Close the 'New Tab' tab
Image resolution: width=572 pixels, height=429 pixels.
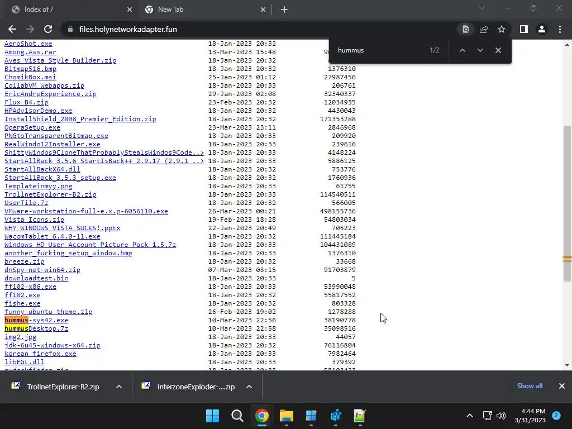click(x=263, y=10)
